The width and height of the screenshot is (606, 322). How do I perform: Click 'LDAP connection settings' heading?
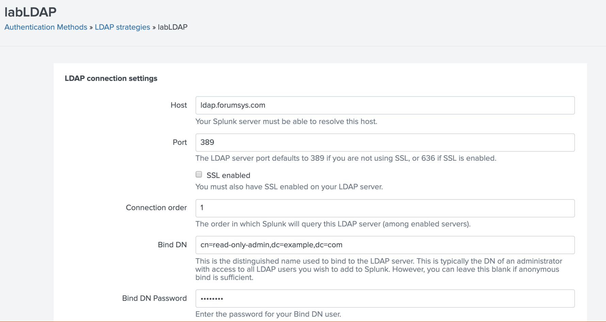[111, 78]
